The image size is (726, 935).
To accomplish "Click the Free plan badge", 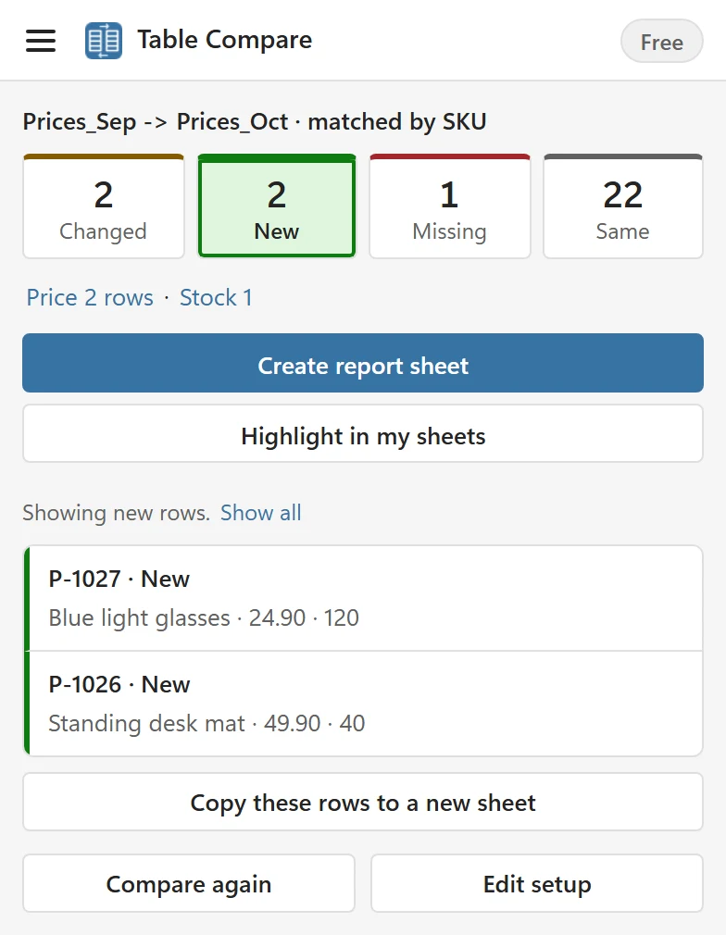I will coord(661,42).
